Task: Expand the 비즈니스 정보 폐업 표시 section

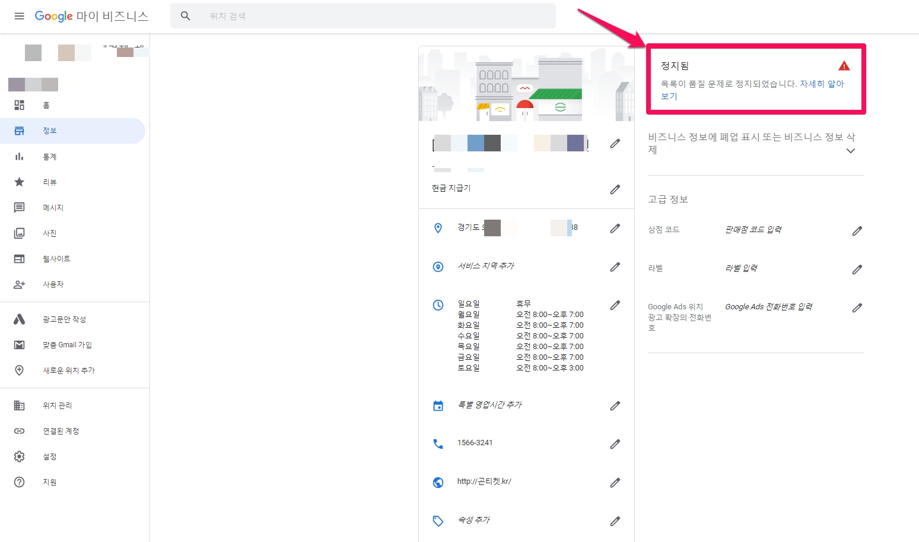Action: [x=850, y=151]
